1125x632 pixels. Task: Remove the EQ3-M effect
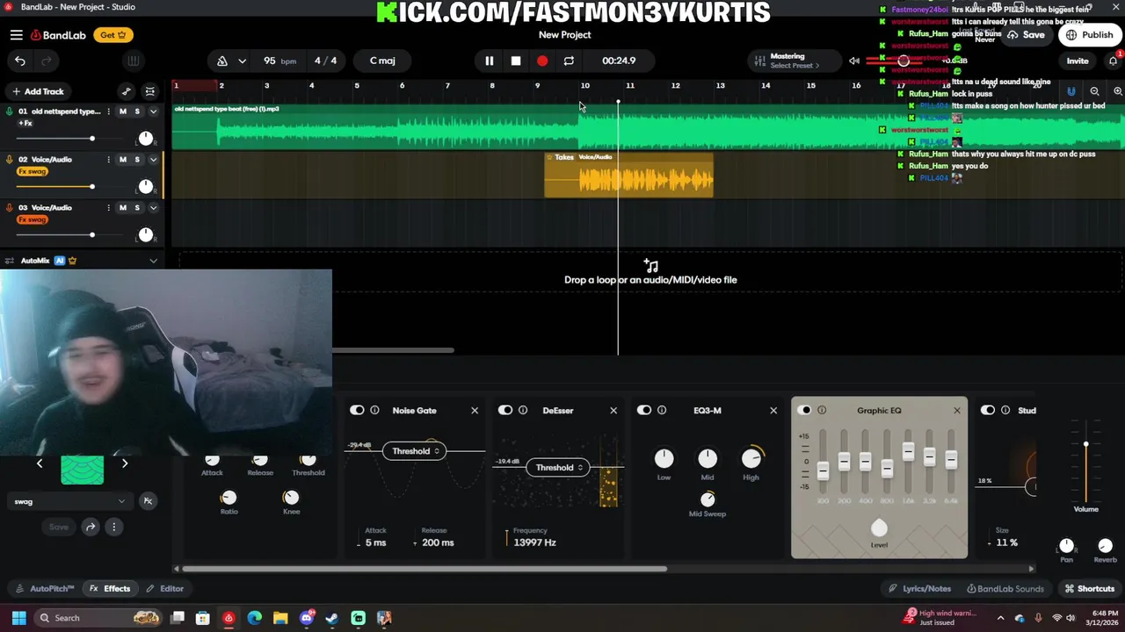pos(773,410)
